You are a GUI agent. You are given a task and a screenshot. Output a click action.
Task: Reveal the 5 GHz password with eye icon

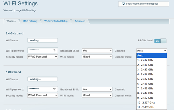(54, 89)
